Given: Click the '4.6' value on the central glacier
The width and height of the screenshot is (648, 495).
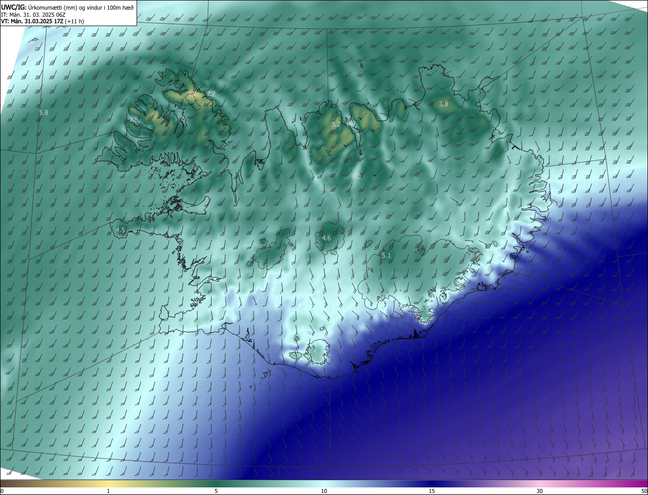Looking at the screenshot, I should tap(327, 238).
